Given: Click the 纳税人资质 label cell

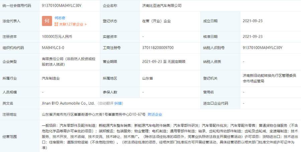Looking at the screenshot, I should 220,62.
